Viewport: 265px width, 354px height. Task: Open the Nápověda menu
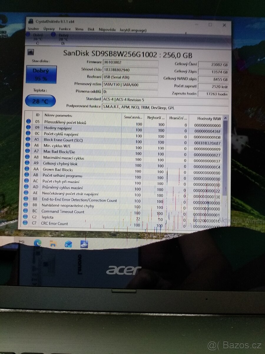[x=107, y=29]
